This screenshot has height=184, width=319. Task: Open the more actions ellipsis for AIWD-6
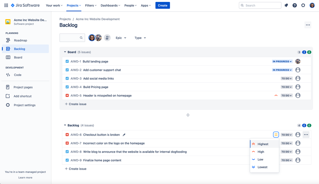point(306,135)
